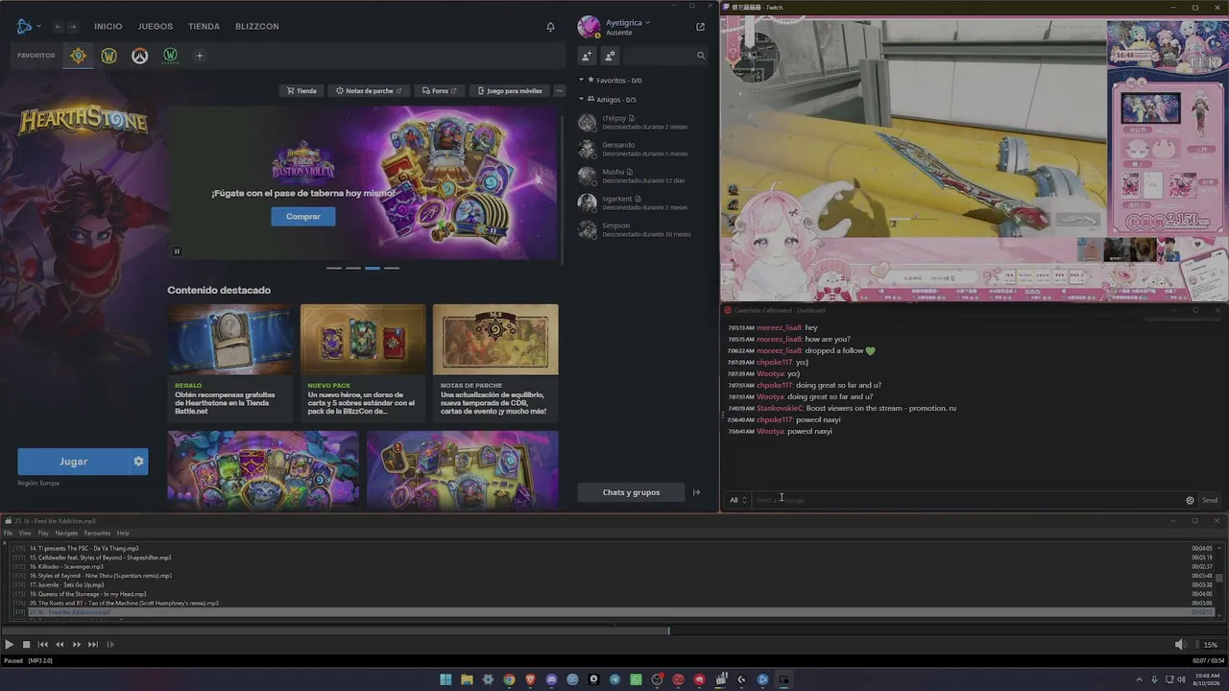Viewport: 1229px width, 691px height.
Task: Open TIENDA tab in Battle.net
Action: (204, 27)
